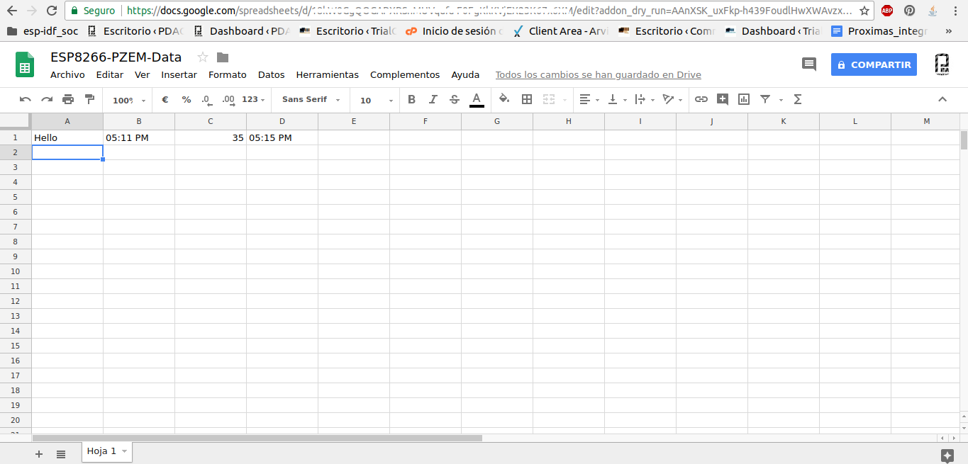Format cell as percent

pyautogui.click(x=187, y=99)
